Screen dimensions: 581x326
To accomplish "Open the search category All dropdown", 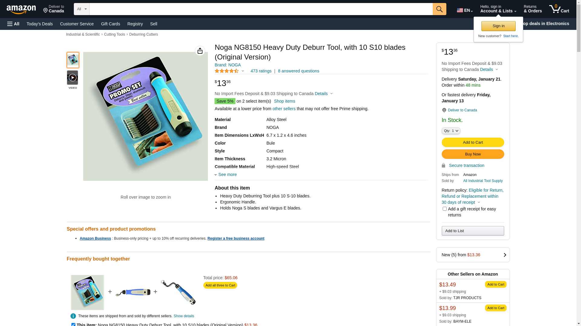I will [x=81, y=9].
